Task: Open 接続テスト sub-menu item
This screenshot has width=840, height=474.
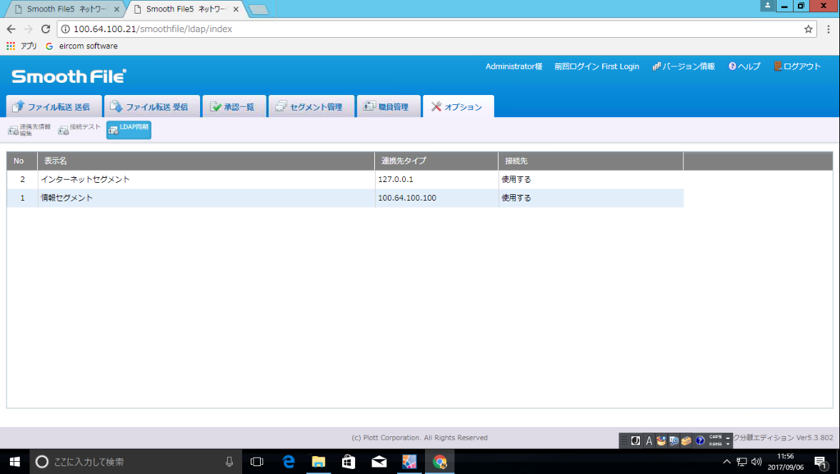Action: point(80,129)
